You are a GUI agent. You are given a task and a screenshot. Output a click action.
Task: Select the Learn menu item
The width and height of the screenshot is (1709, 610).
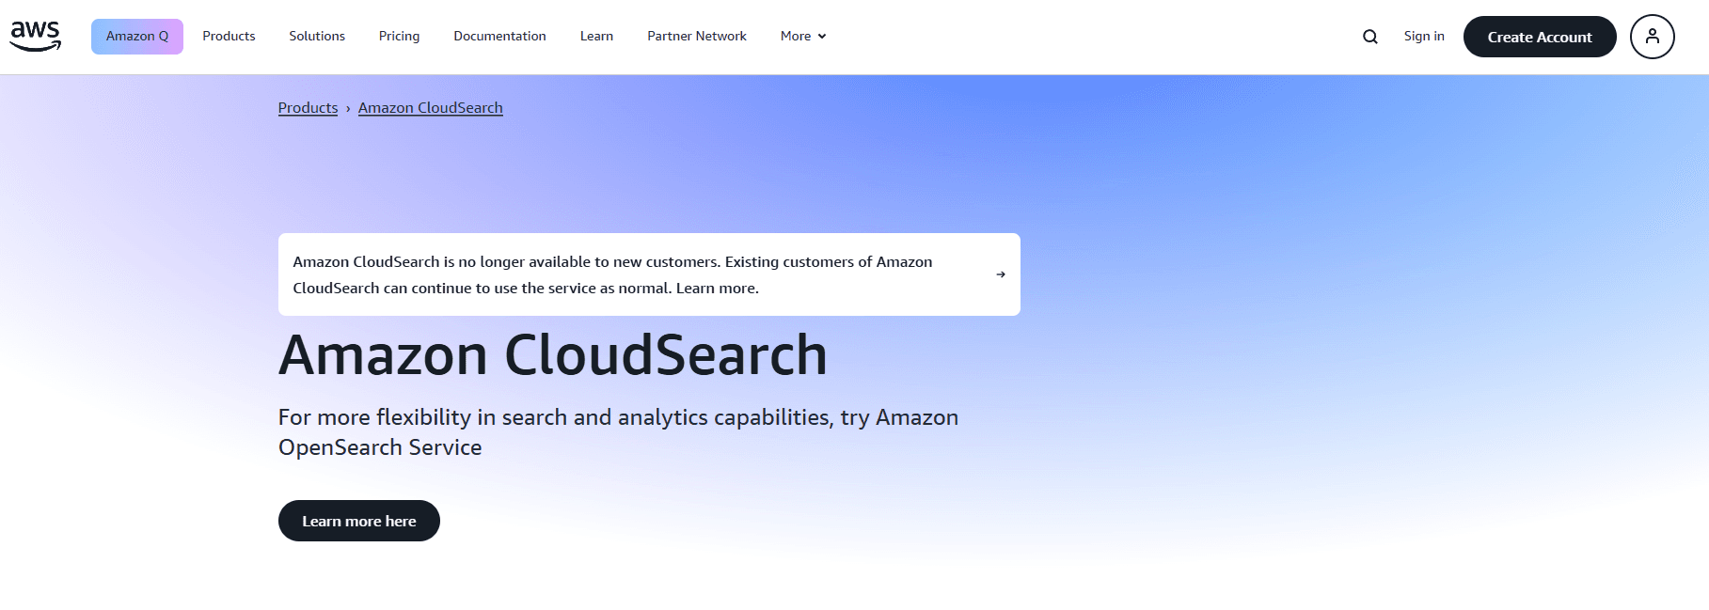pyautogui.click(x=596, y=37)
